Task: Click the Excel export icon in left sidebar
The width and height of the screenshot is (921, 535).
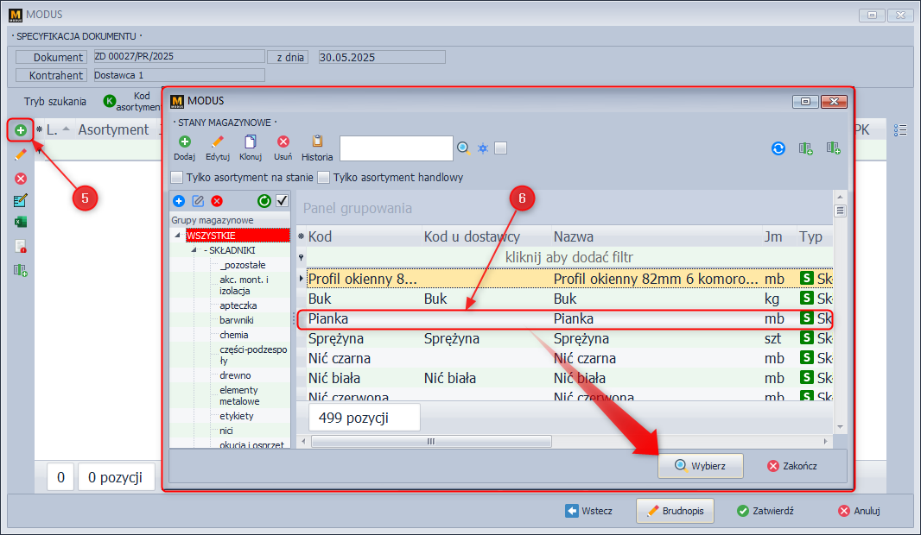Action: [x=21, y=223]
